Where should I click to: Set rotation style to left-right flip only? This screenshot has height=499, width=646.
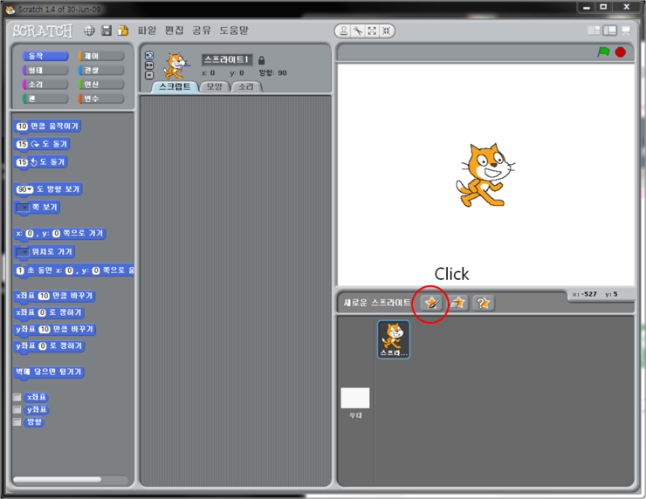(149, 65)
